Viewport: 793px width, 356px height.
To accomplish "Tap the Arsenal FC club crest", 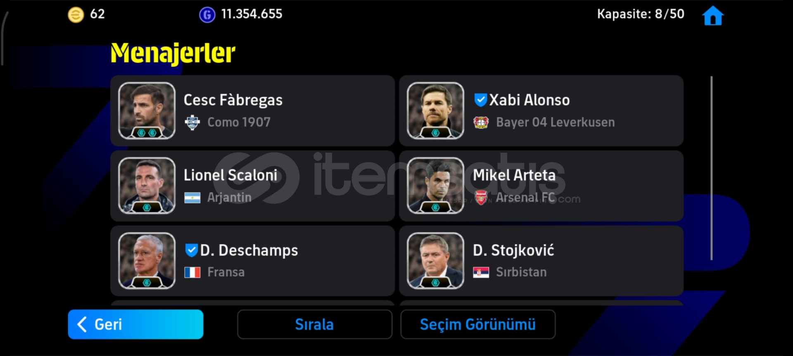I will click(x=481, y=198).
